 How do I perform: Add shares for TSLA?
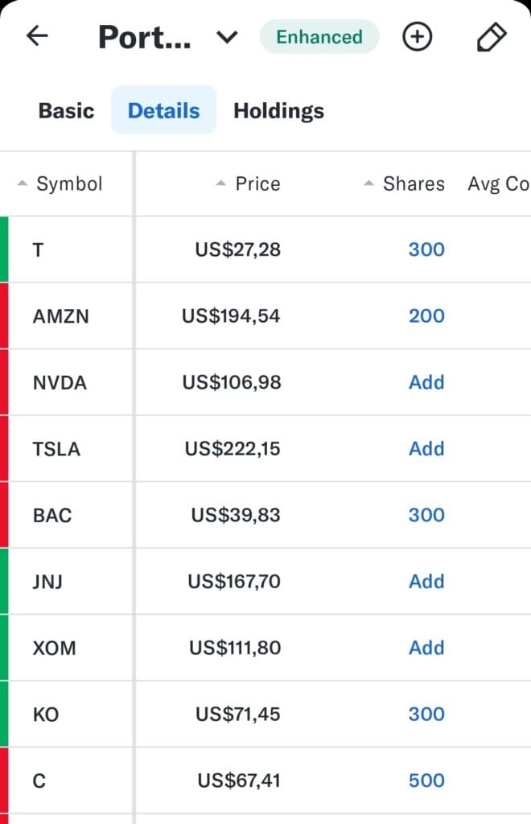coord(426,449)
